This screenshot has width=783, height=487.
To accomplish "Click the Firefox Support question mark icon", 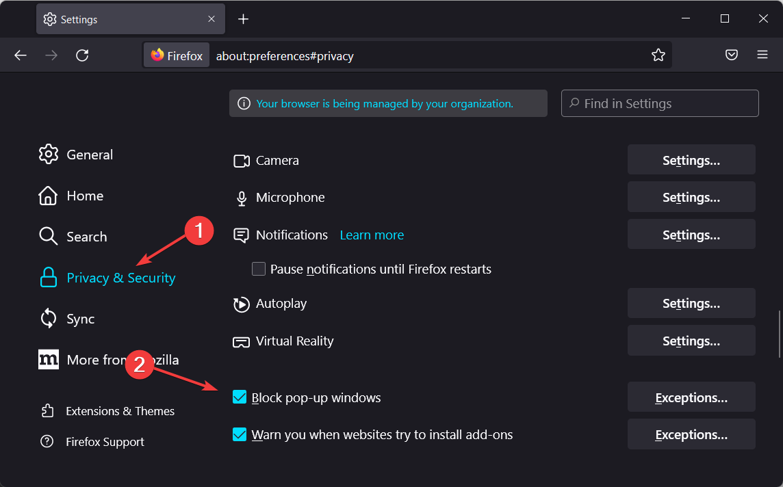I will click(x=47, y=441).
